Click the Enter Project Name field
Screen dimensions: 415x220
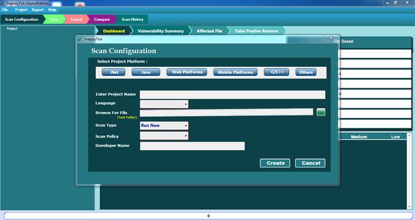click(x=232, y=95)
